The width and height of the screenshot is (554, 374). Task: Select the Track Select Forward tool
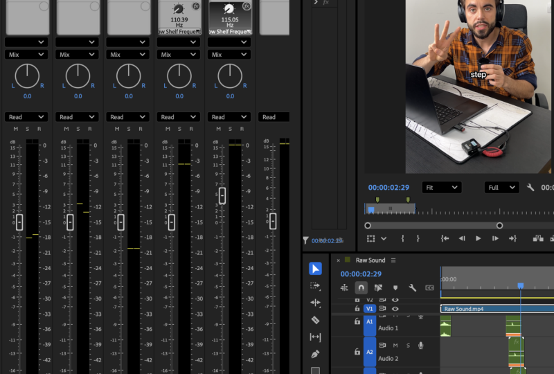pos(315,286)
